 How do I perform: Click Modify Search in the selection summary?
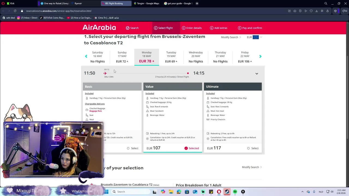[x=252, y=167]
